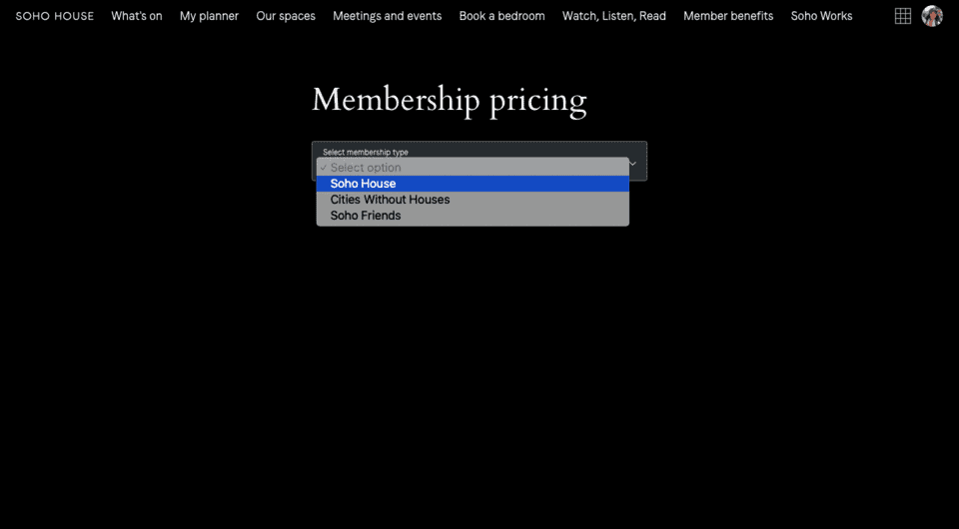Open Meetings and events
Screen dimensions: 959x529
pos(388,16)
